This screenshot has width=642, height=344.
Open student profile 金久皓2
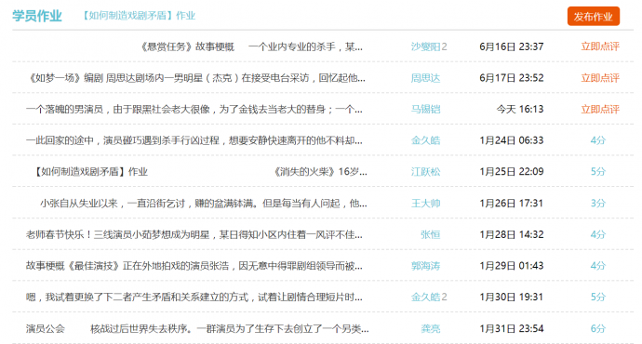[x=429, y=298]
